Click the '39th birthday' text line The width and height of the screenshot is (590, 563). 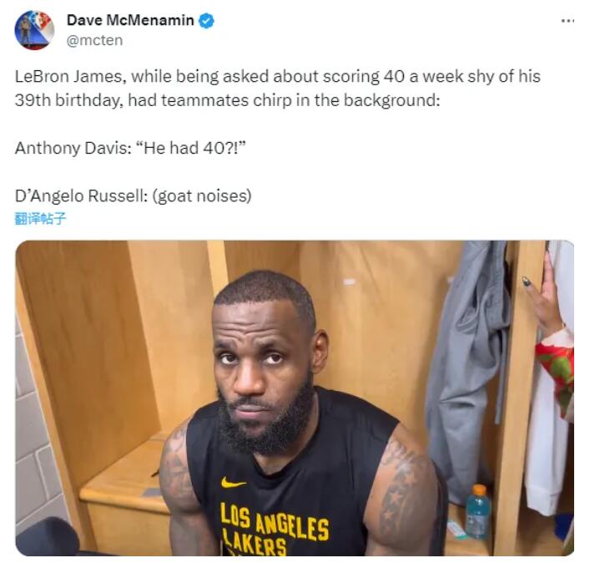tap(227, 100)
